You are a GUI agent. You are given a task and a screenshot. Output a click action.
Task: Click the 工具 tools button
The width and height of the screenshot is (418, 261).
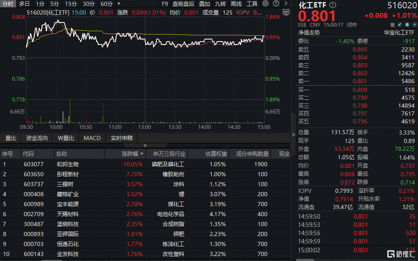click(x=252, y=4)
